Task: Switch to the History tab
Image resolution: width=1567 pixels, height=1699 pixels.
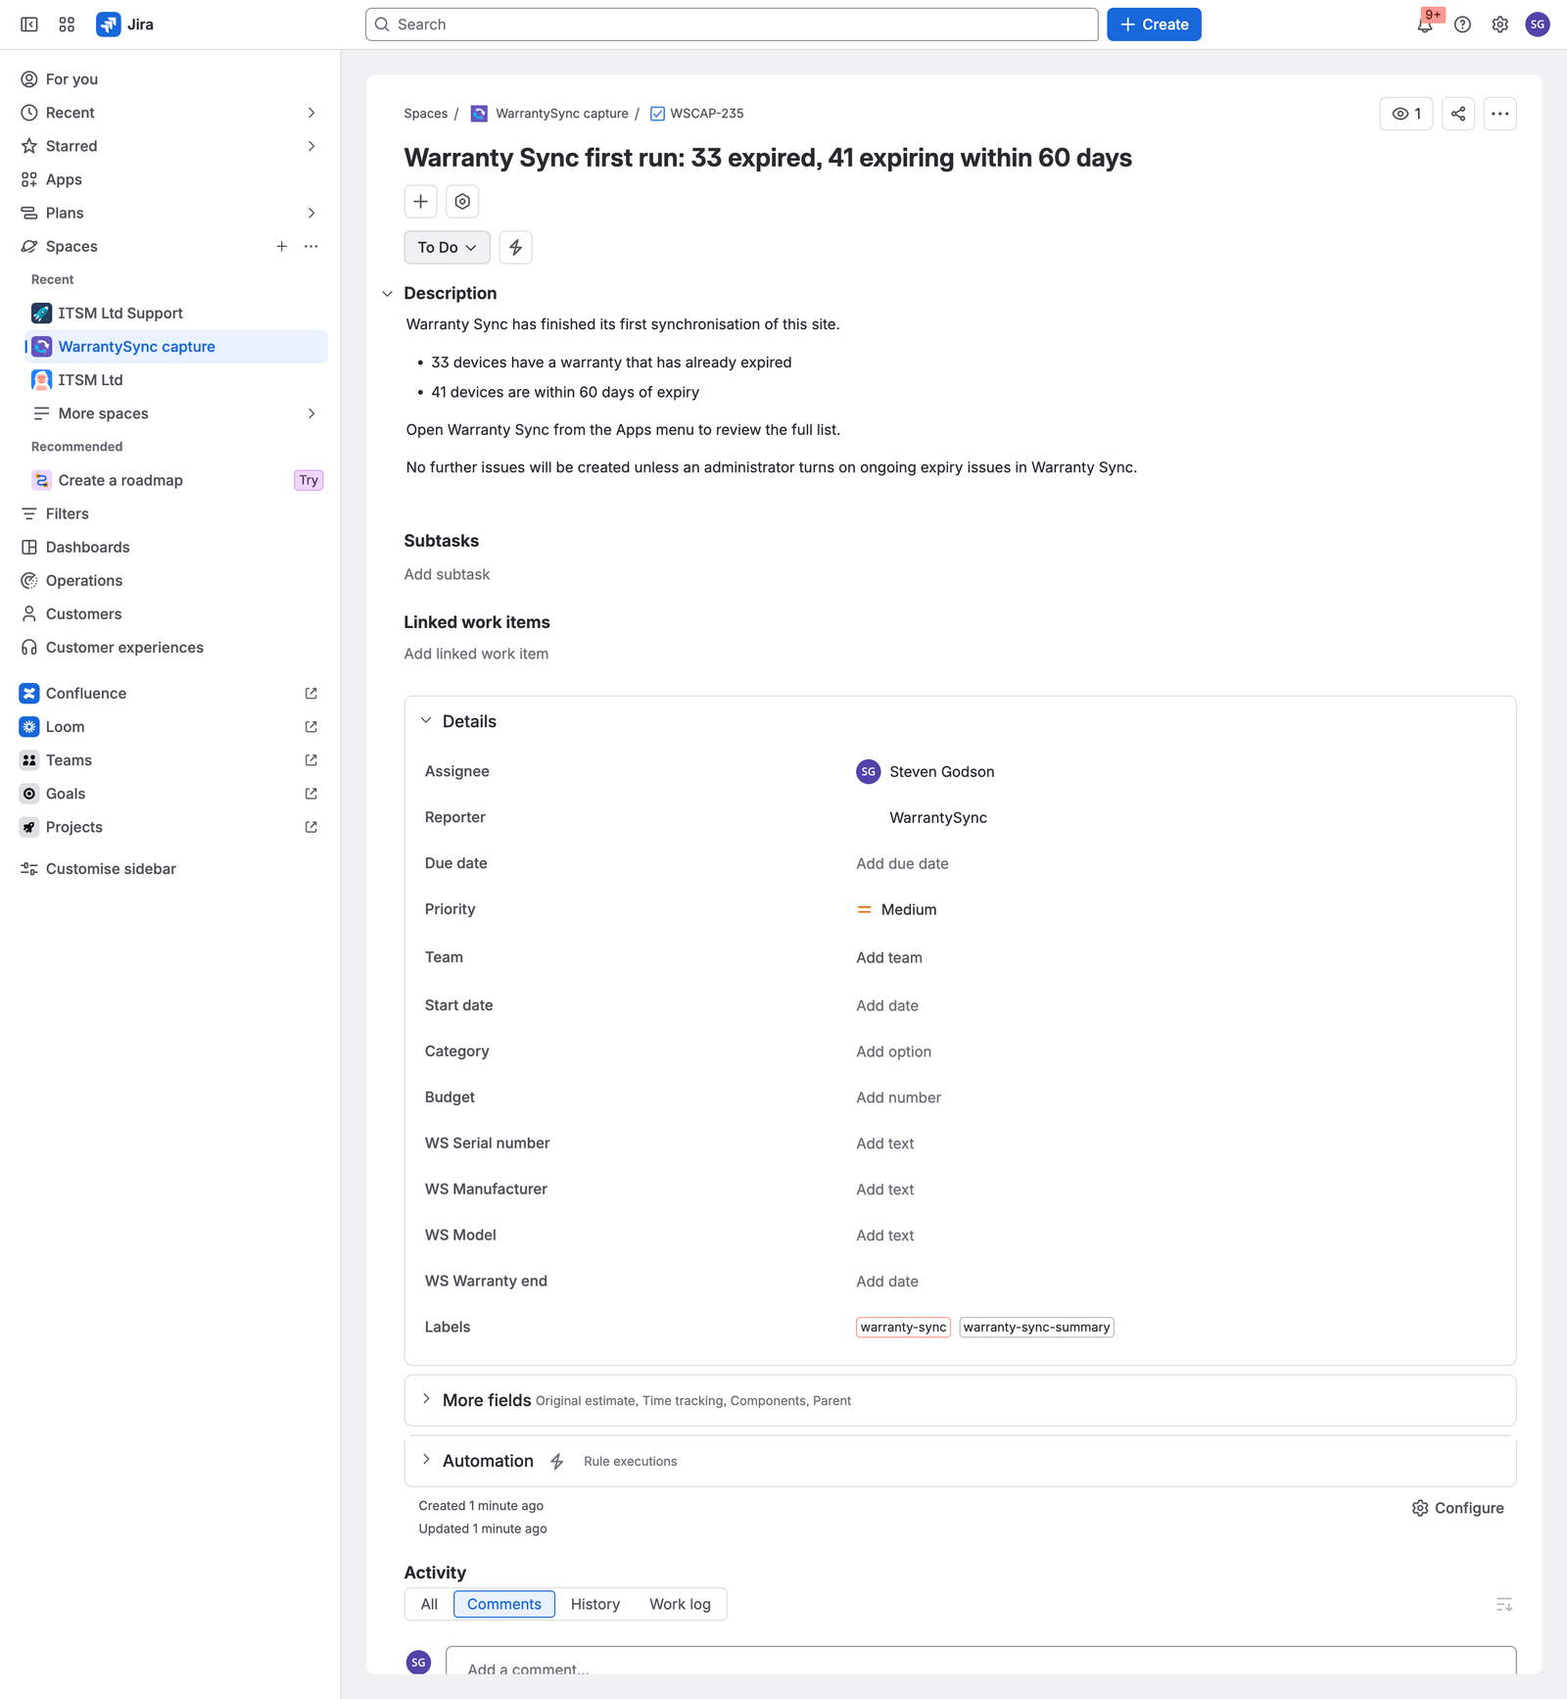Action: [595, 1604]
